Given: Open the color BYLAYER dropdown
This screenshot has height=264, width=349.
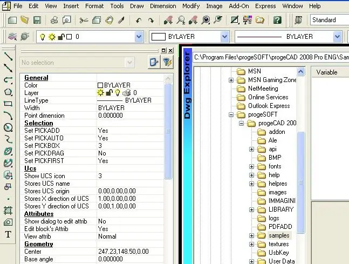Looking at the screenshot, I should pyautogui.click(x=224, y=37).
